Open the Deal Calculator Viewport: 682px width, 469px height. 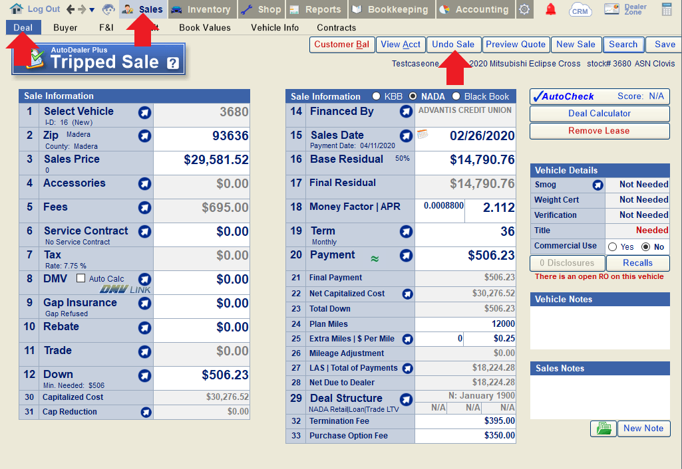(x=599, y=114)
